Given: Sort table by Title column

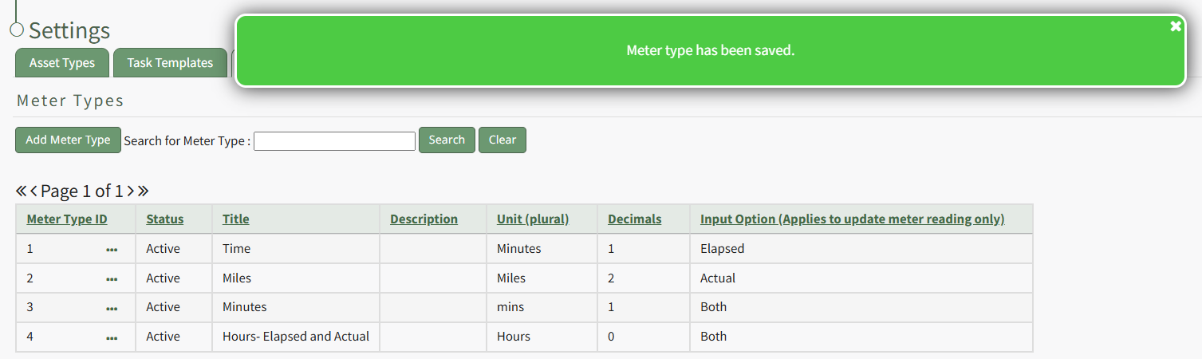Looking at the screenshot, I should pos(235,219).
